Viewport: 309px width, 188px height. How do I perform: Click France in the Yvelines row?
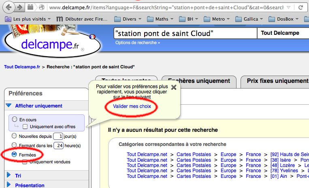tap(253, 171)
